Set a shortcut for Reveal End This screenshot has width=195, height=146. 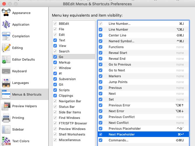point(180,59)
